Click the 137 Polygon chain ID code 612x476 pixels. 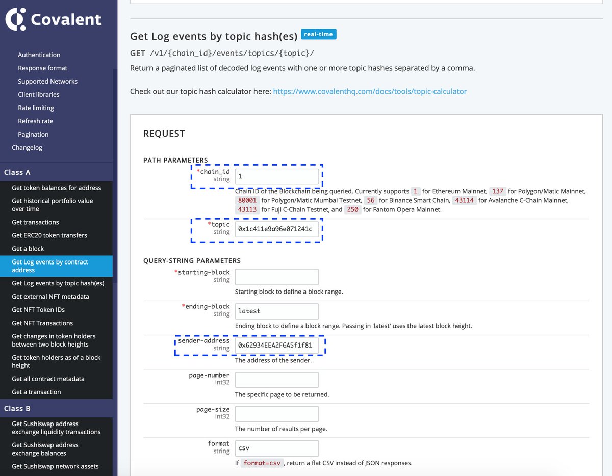[x=498, y=191]
